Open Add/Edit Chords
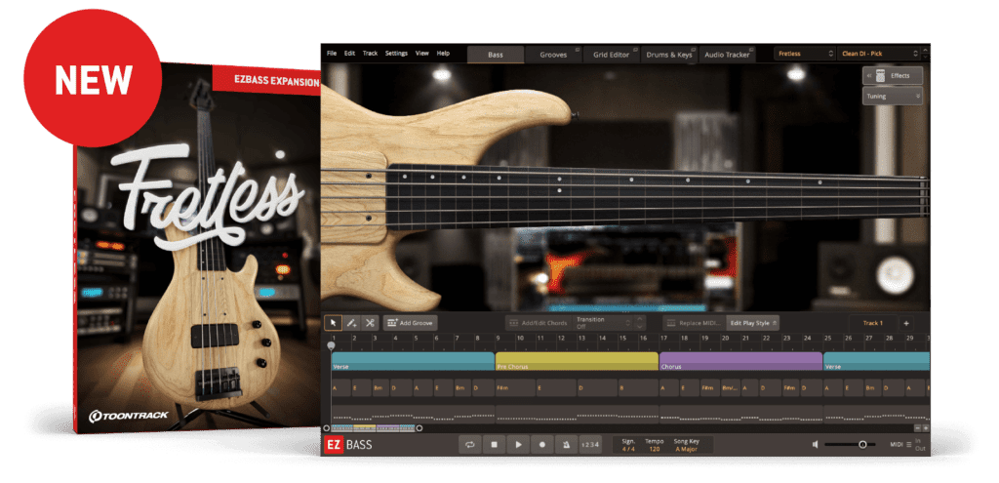999x483 pixels. (539, 323)
